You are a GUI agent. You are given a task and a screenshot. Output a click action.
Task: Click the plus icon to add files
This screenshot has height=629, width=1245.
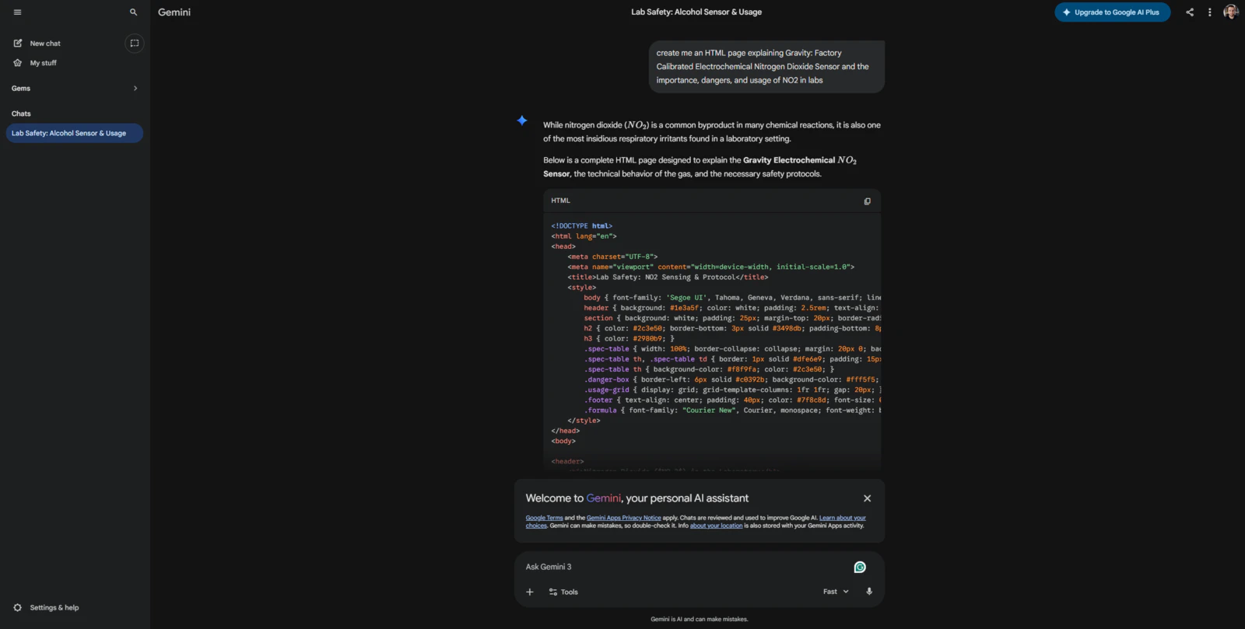point(530,592)
